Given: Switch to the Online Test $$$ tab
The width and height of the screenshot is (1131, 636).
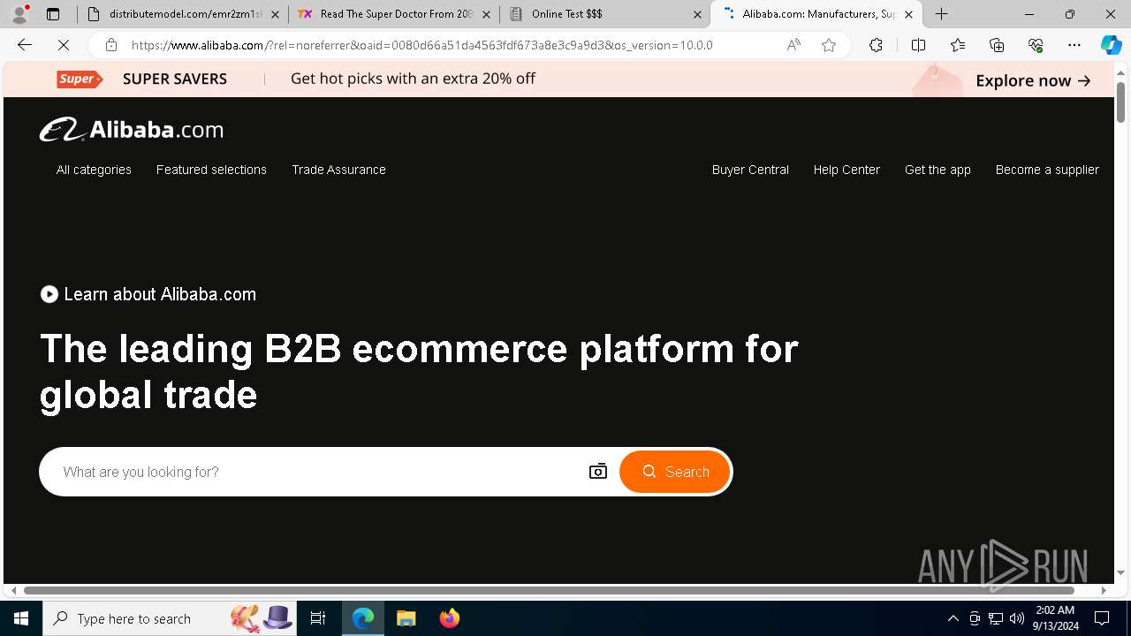Looking at the screenshot, I should 604,14.
